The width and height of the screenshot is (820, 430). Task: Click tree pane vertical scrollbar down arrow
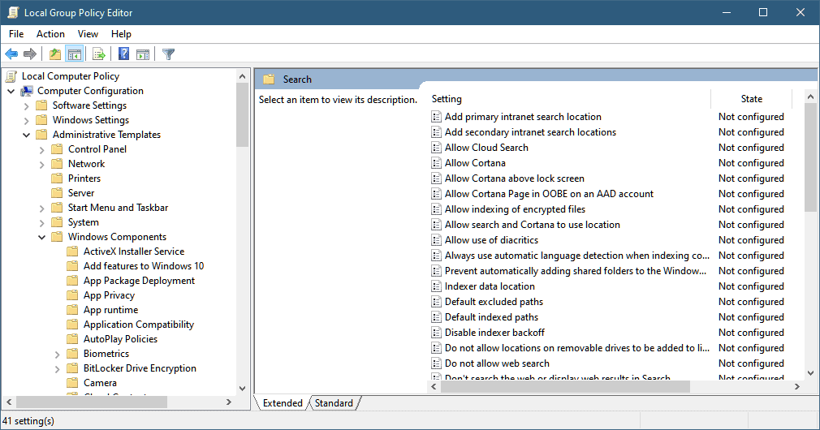pos(242,388)
